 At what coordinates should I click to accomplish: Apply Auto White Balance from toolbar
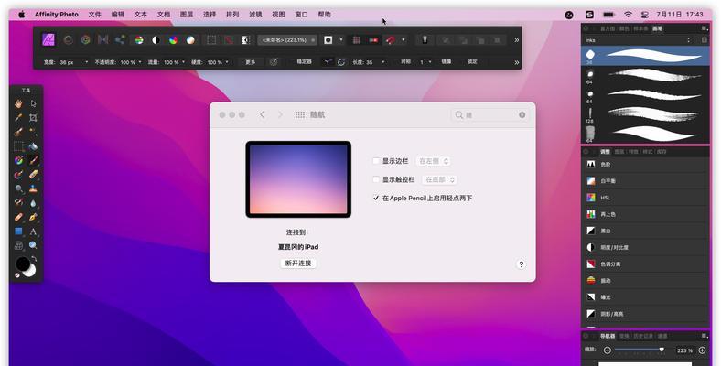coord(190,40)
